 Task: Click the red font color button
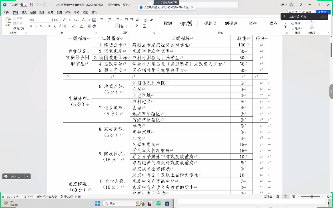81,26
